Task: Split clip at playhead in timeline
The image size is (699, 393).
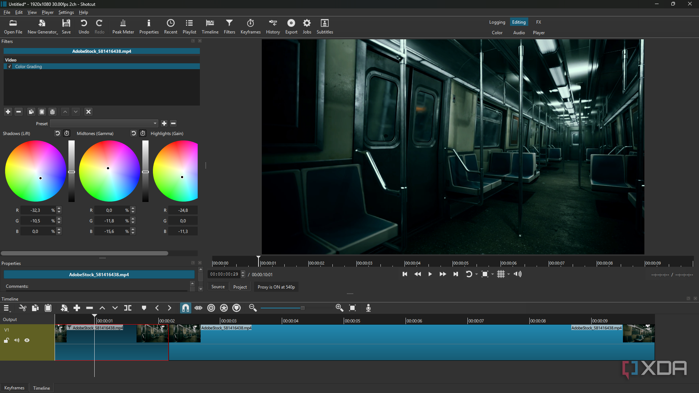Action: (x=128, y=308)
